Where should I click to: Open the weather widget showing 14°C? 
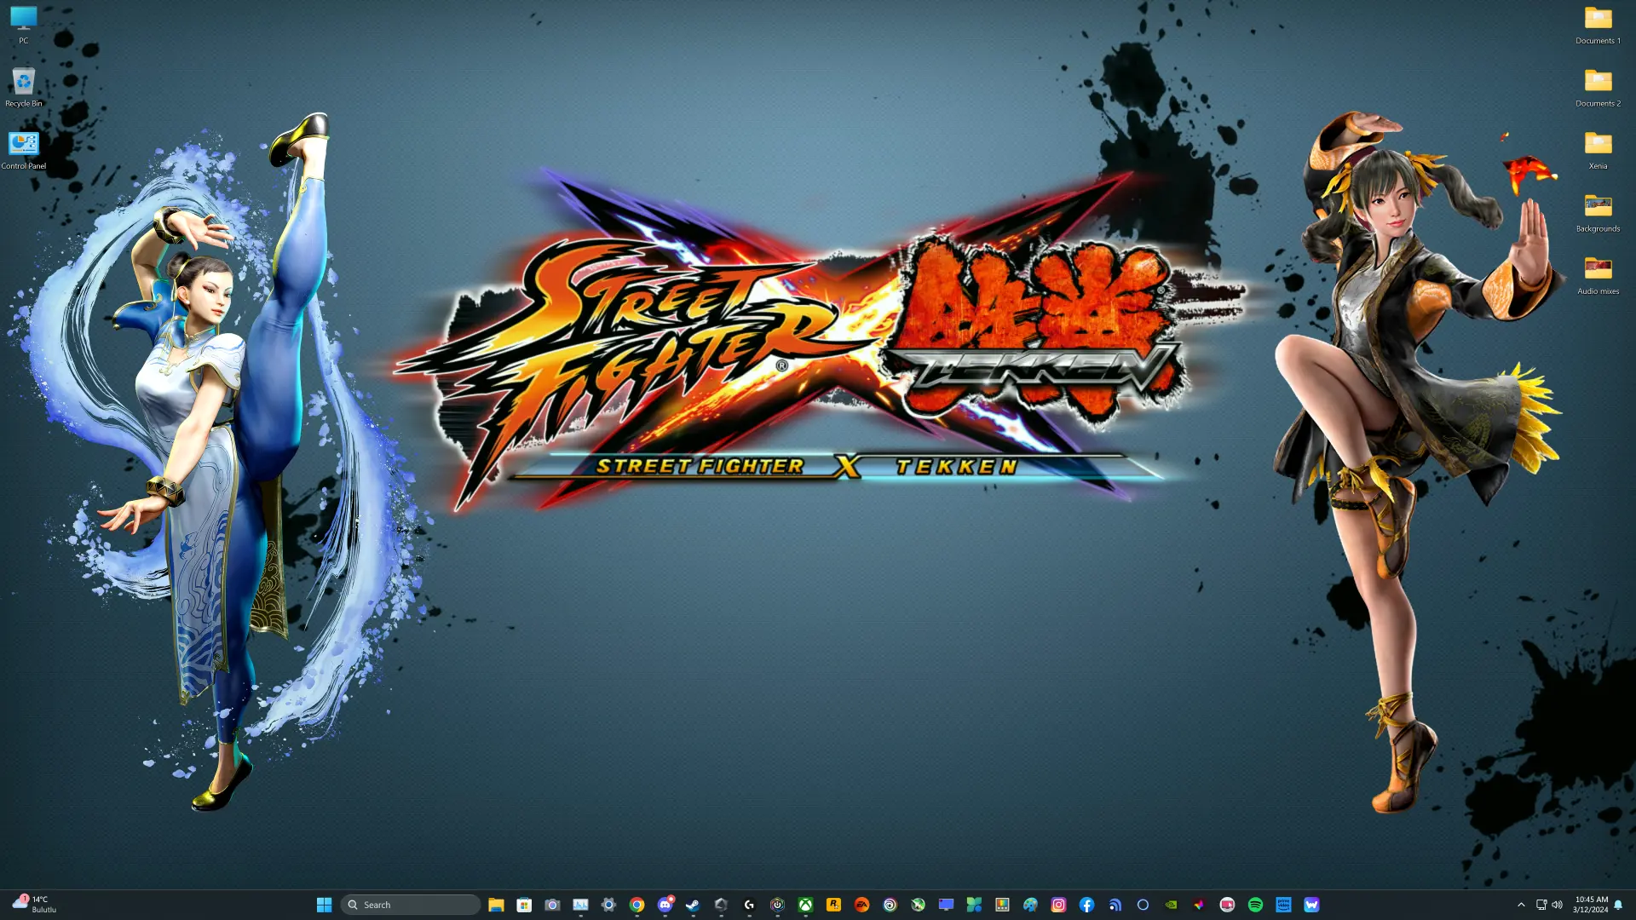(x=35, y=905)
